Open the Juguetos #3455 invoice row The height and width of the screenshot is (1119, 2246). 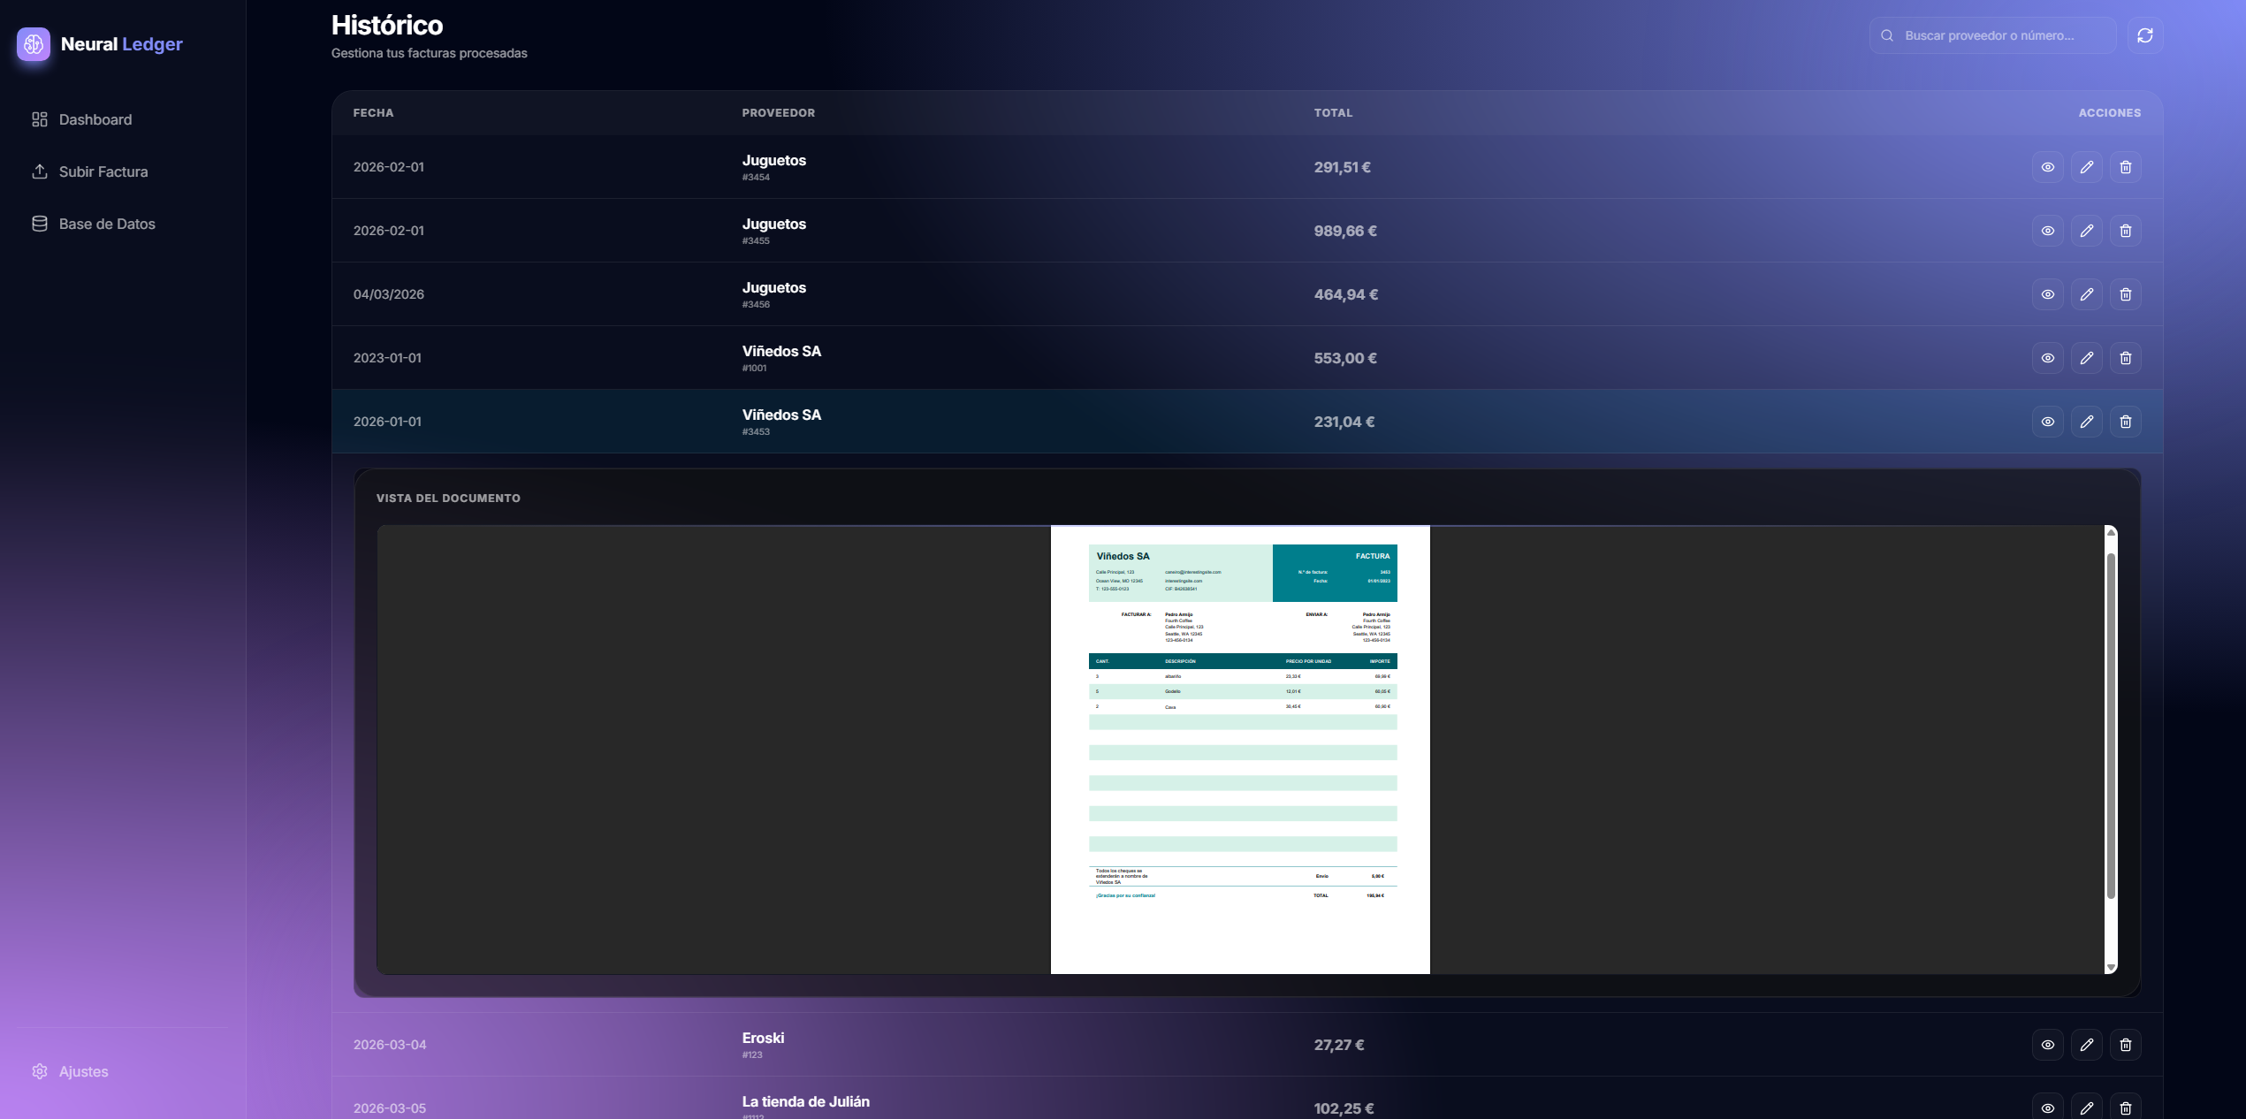pyautogui.click(x=972, y=230)
